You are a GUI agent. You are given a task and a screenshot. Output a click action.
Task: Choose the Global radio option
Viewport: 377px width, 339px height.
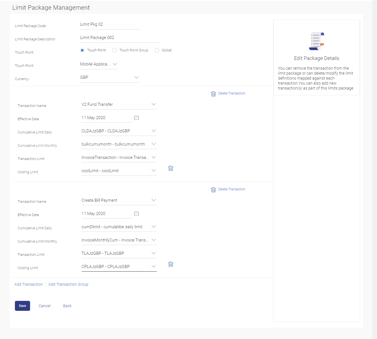tap(157, 50)
